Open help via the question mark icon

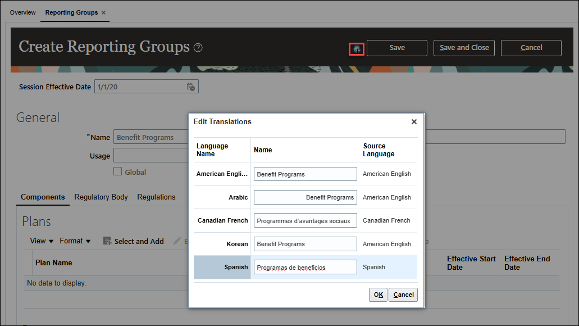click(x=198, y=48)
